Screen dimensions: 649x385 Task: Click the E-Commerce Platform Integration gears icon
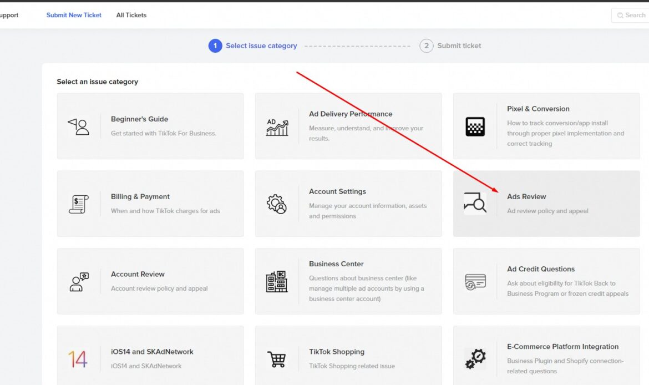click(x=475, y=359)
